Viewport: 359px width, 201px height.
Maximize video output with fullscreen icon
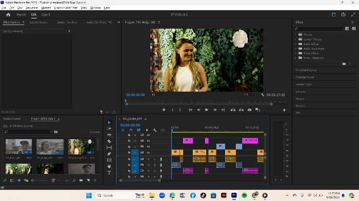click(353, 14)
